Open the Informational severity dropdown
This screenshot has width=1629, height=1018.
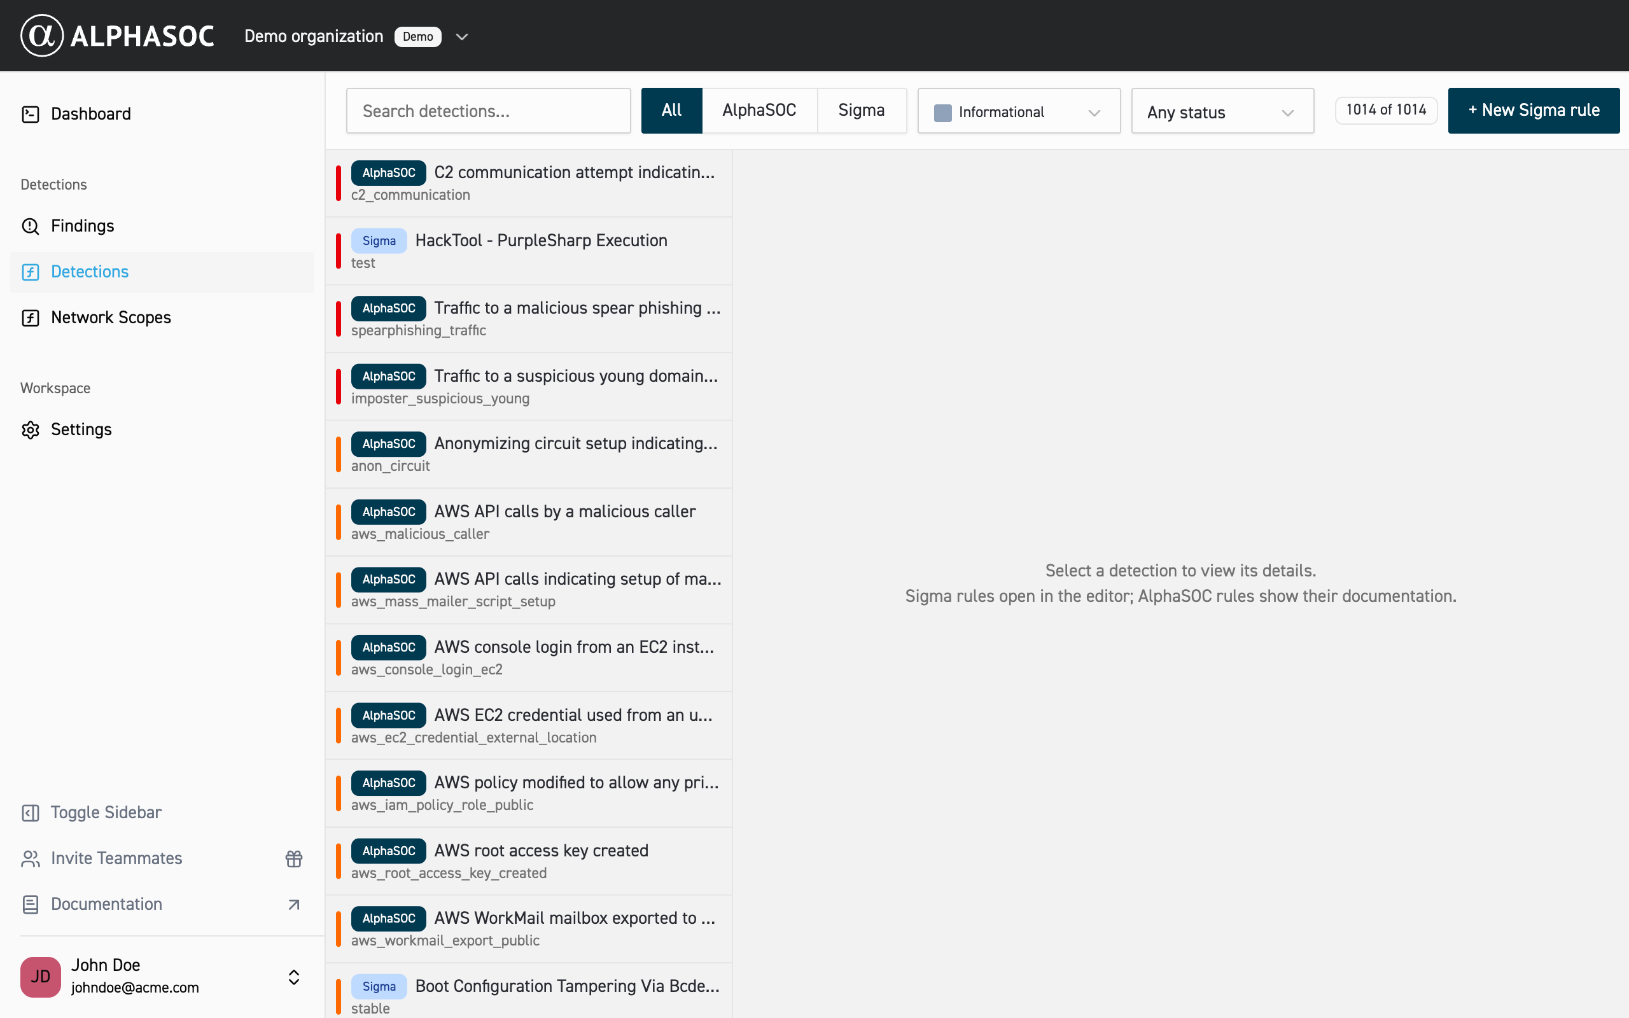(x=1019, y=111)
